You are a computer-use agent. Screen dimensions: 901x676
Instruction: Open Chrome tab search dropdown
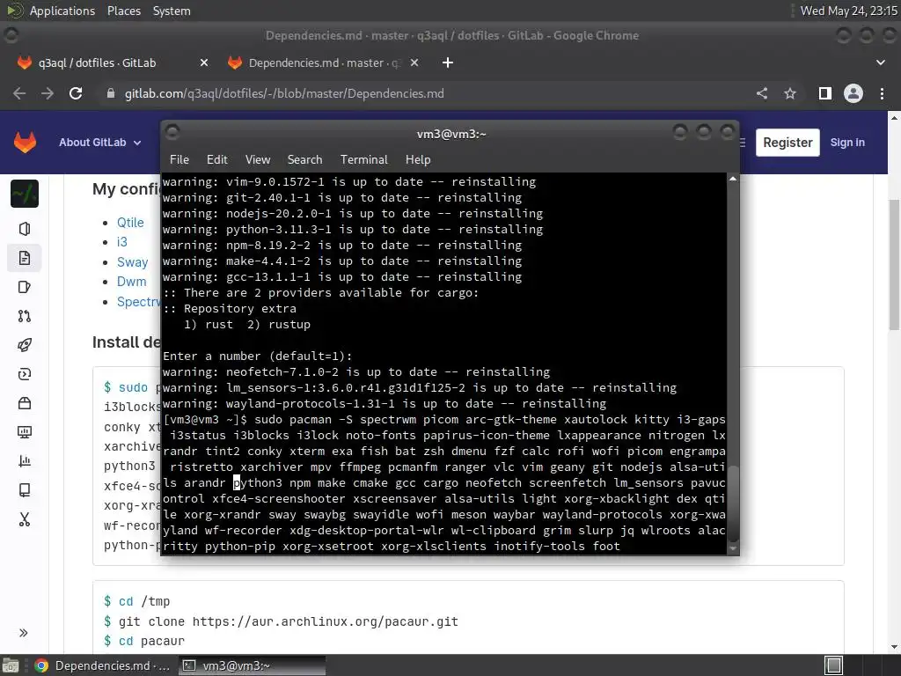[x=880, y=62]
